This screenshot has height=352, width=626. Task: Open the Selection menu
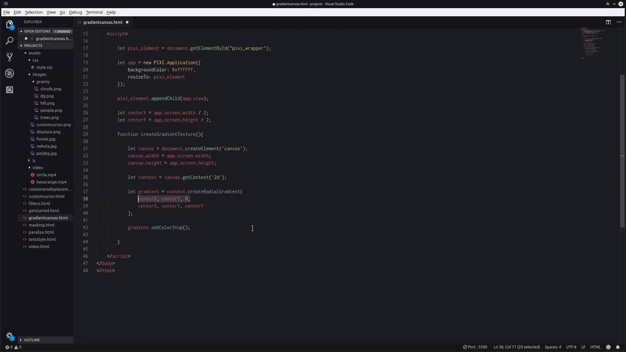[34, 12]
